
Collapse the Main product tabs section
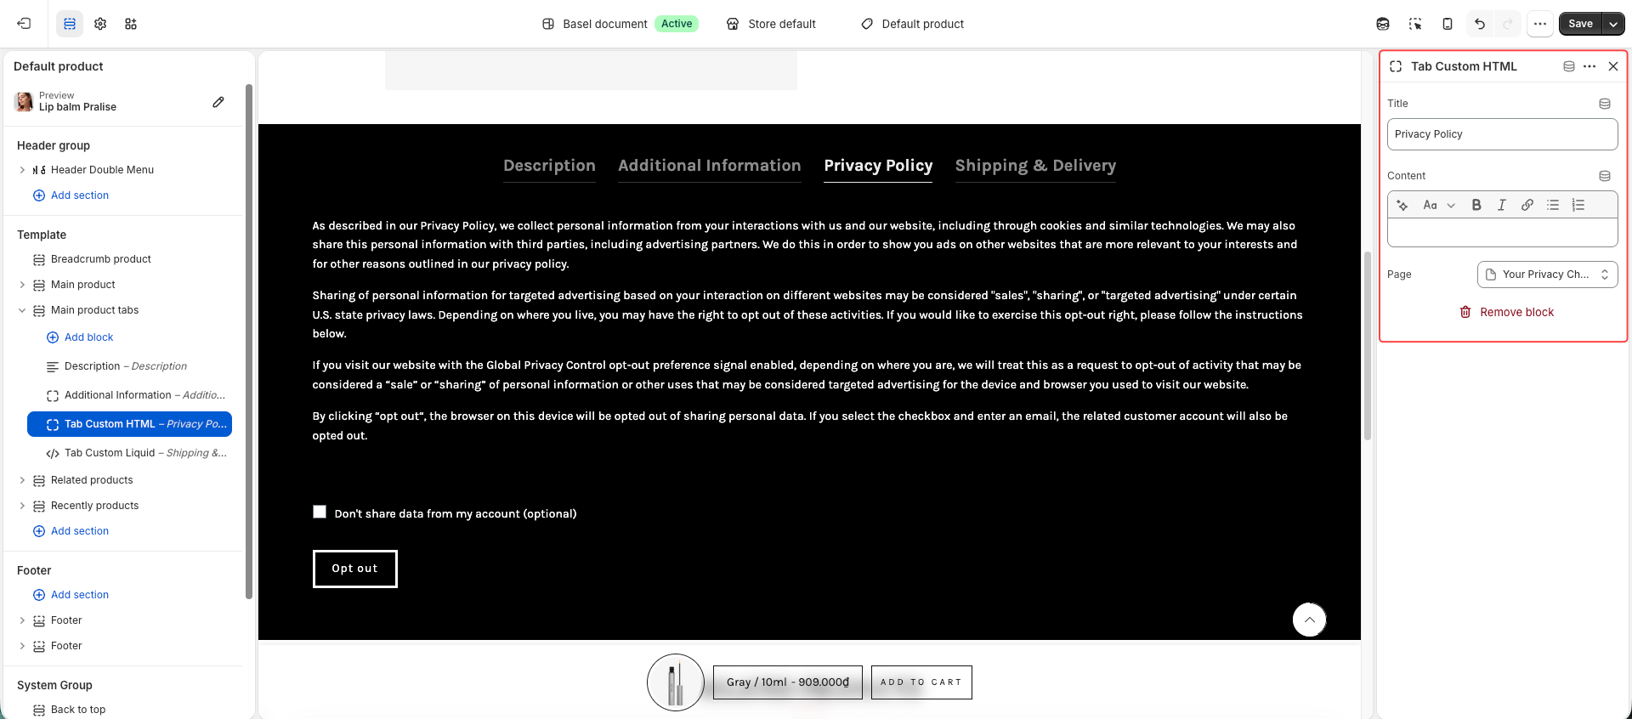22,310
